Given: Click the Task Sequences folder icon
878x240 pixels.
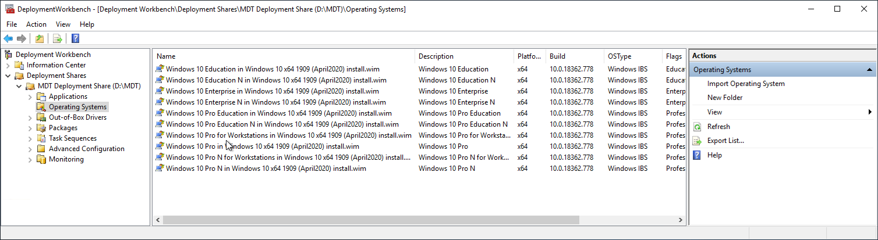Looking at the screenshot, I should pyautogui.click(x=41, y=138).
